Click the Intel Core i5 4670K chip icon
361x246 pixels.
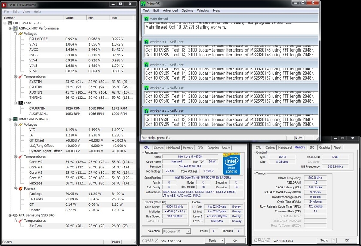pyautogui.click(x=16, y=119)
